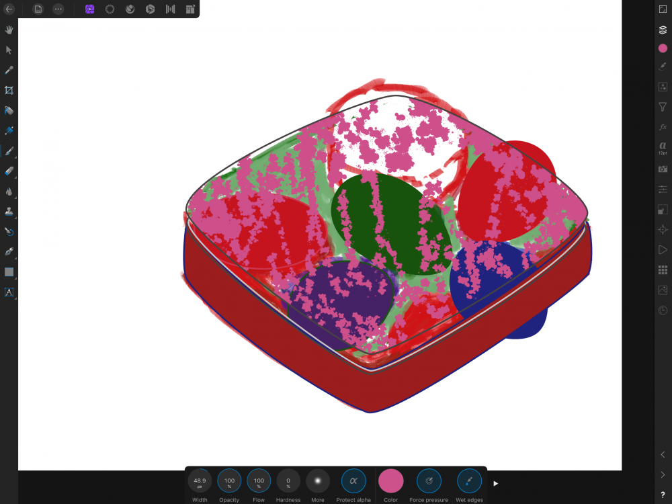
Task: Select the Pen tool
Action: [9, 251]
